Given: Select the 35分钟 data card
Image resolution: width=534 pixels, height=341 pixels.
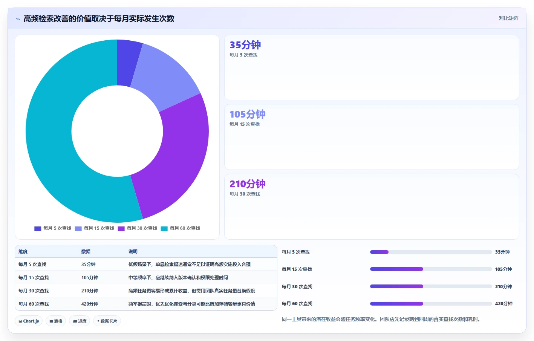Looking at the screenshot, I should pyautogui.click(x=372, y=67).
